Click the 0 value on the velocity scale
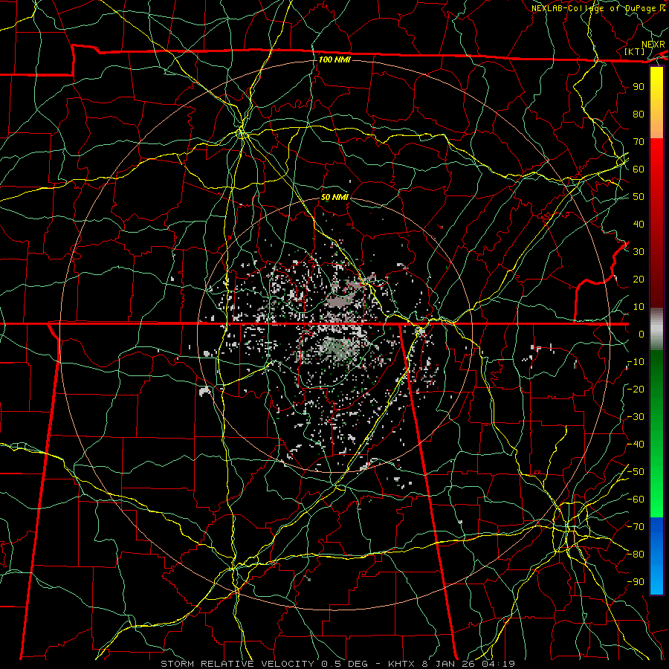669x669 pixels. click(641, 334)
